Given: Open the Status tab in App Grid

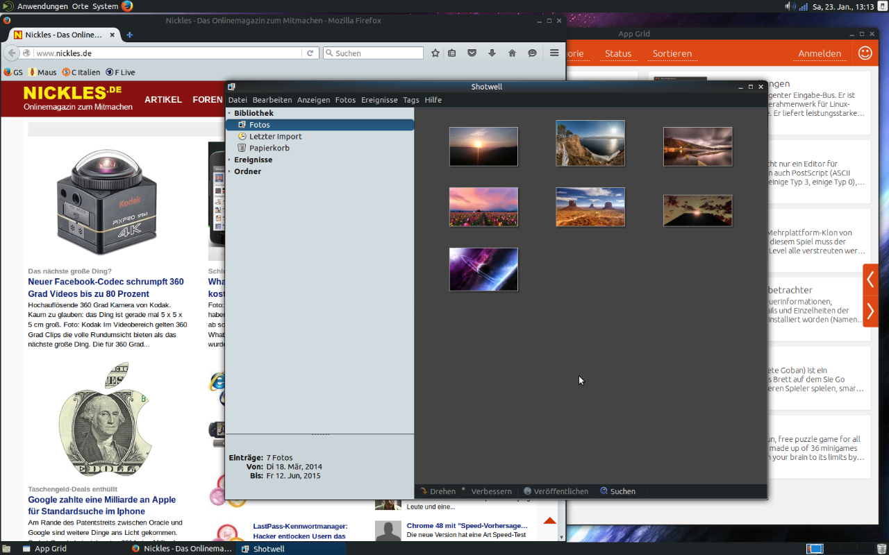Looking at the screenshot, I should [618, 53].
